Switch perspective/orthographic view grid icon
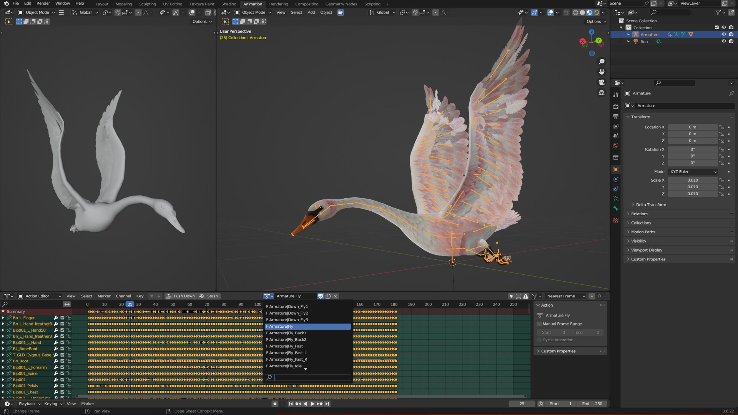This screenshot has height=415, width=738. click(602, 93)
